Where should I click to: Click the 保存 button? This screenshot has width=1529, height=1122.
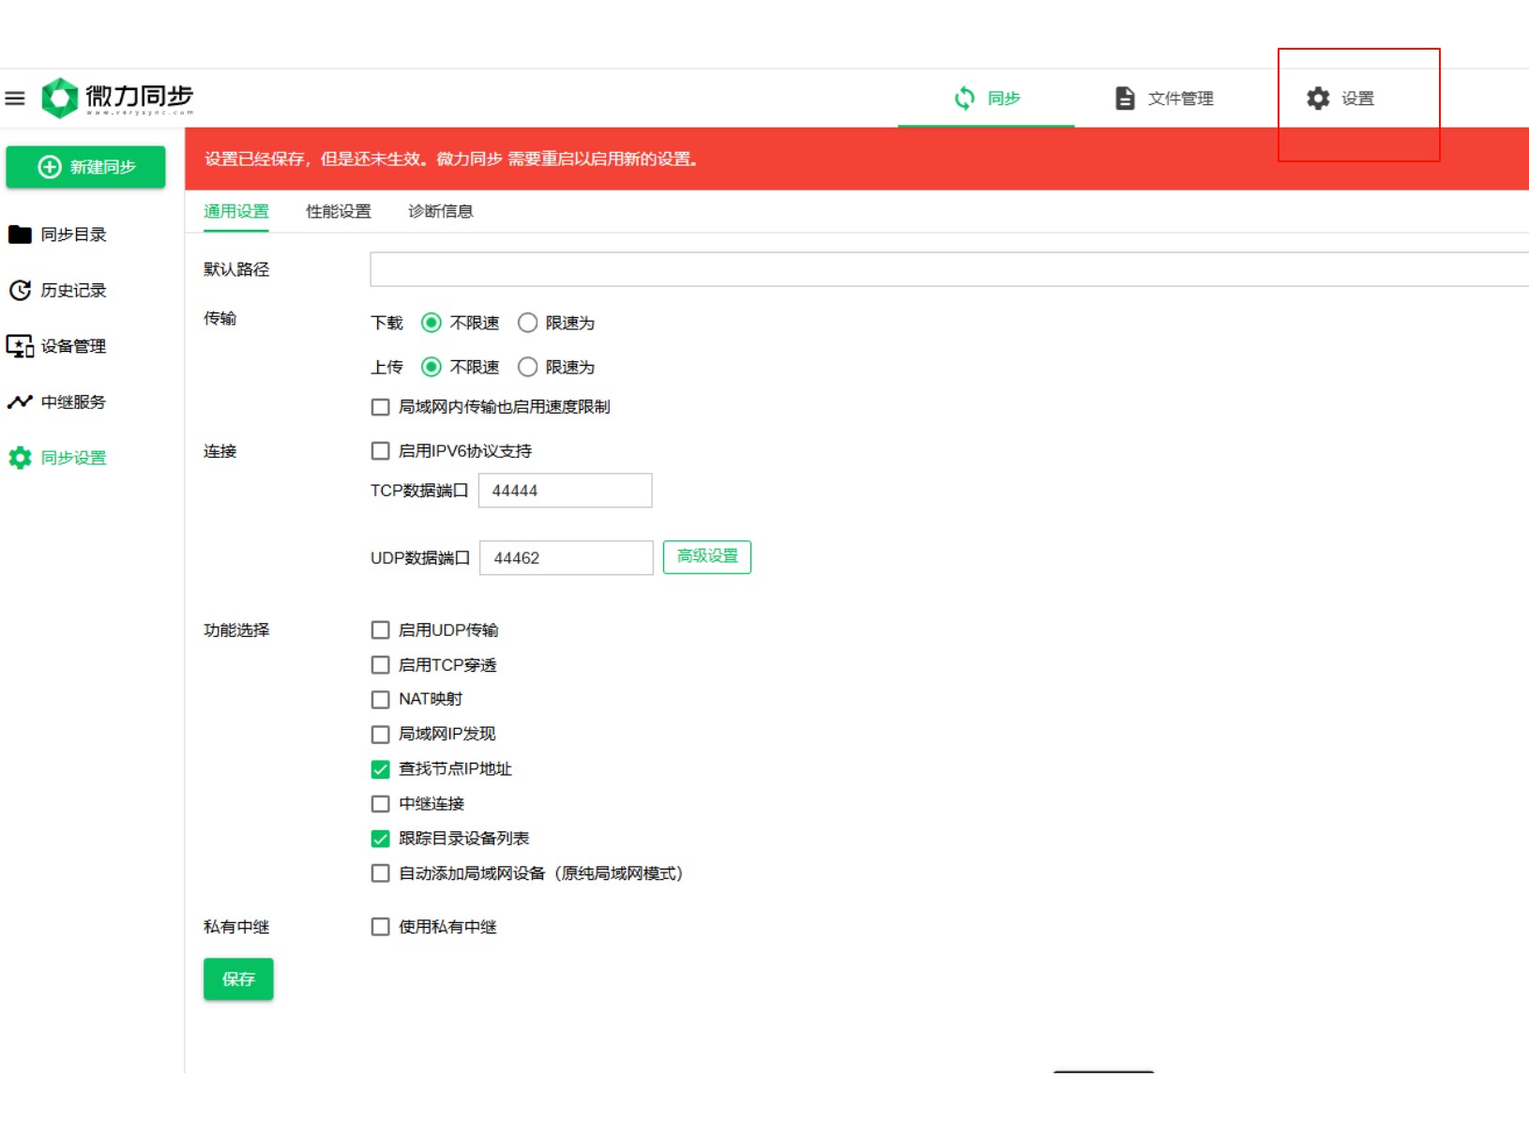[x=238, y=978]
